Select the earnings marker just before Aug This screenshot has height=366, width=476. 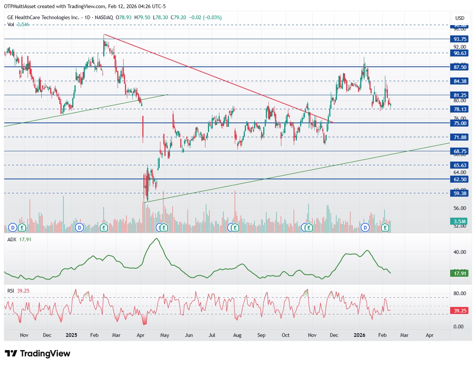click(x=234, y=228)
